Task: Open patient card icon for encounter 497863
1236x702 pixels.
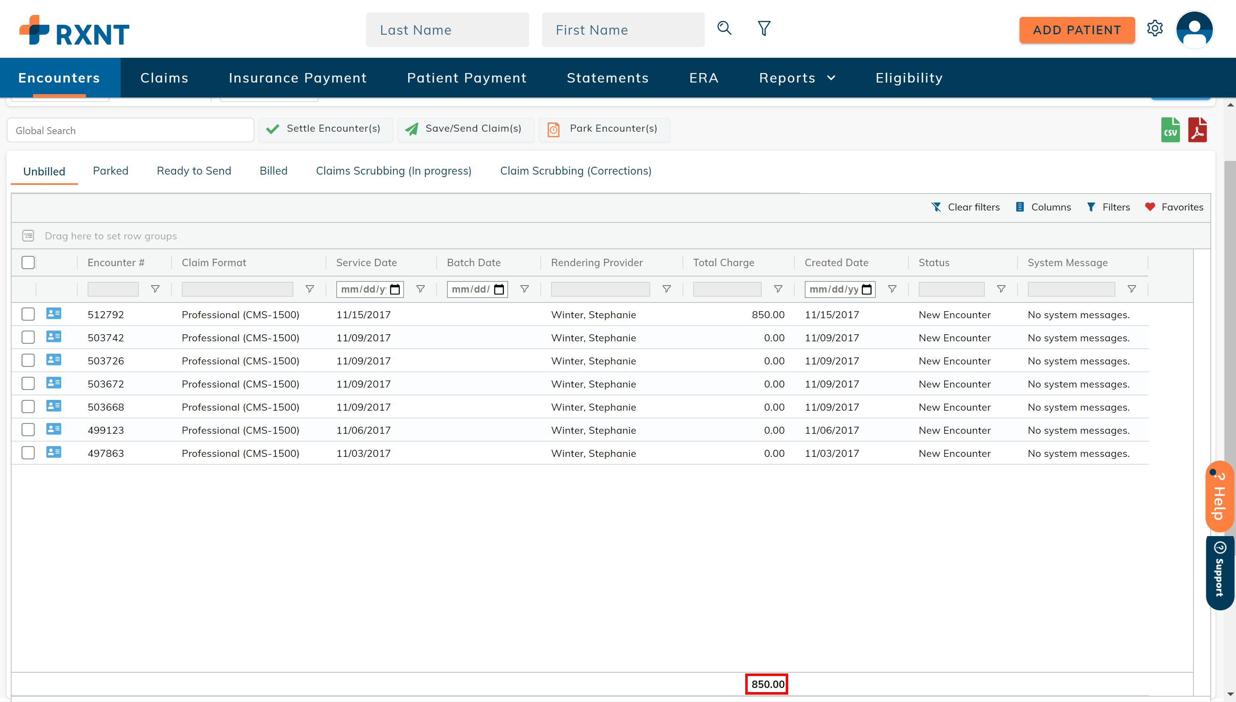Action: [x=54, y=452]
